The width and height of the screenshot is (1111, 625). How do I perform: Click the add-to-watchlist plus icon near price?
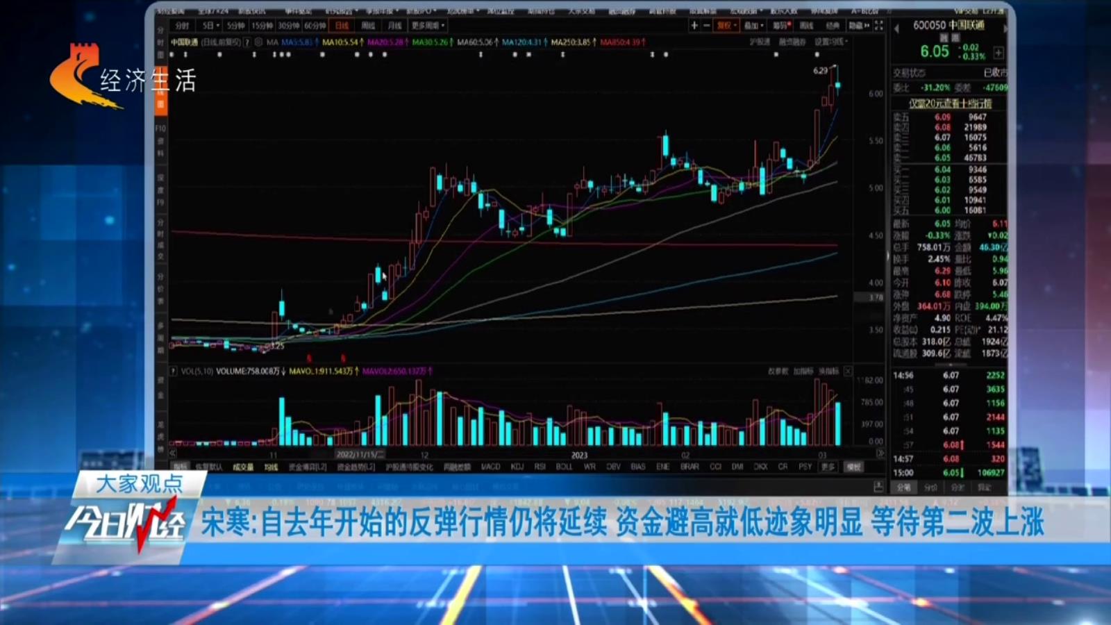coord(999,53)
